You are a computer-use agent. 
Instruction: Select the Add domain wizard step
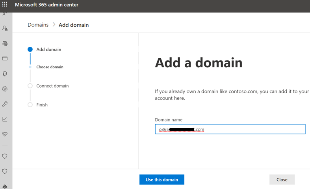(x=48, y=50)
